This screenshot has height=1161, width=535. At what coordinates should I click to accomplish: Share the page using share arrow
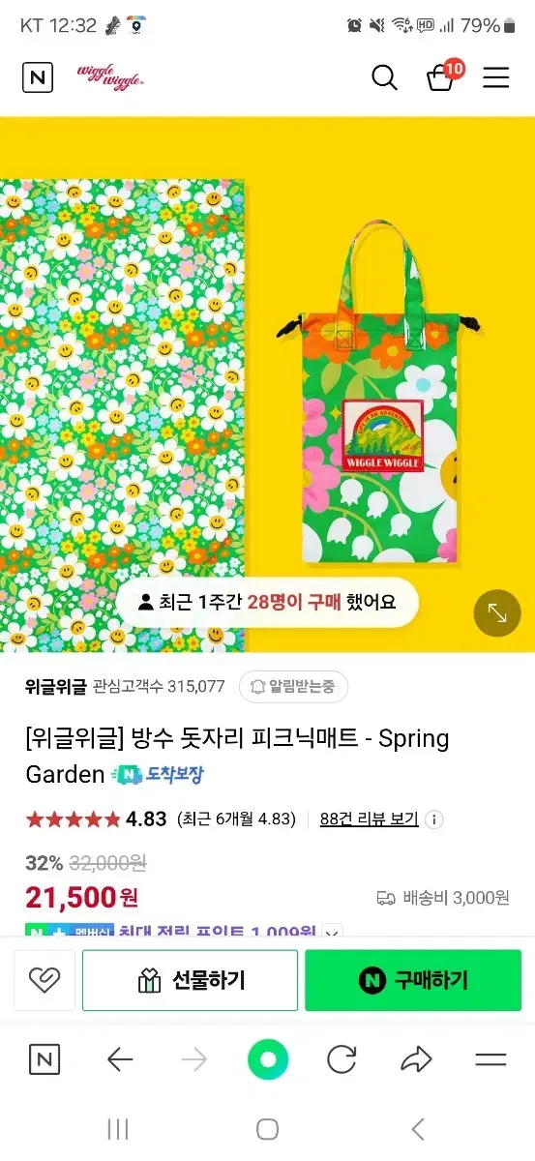coord(416,1059)
